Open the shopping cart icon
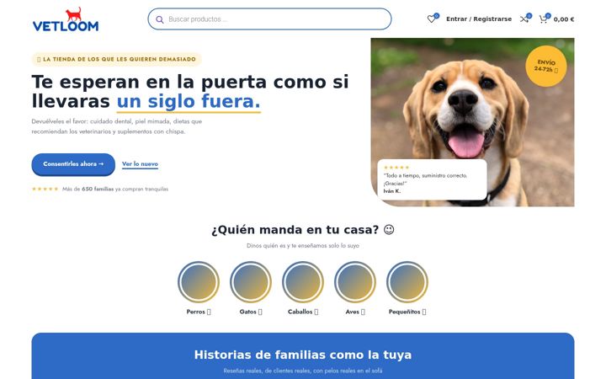The height and width of the screenshot is (379, 606). (x=544, y=19)
